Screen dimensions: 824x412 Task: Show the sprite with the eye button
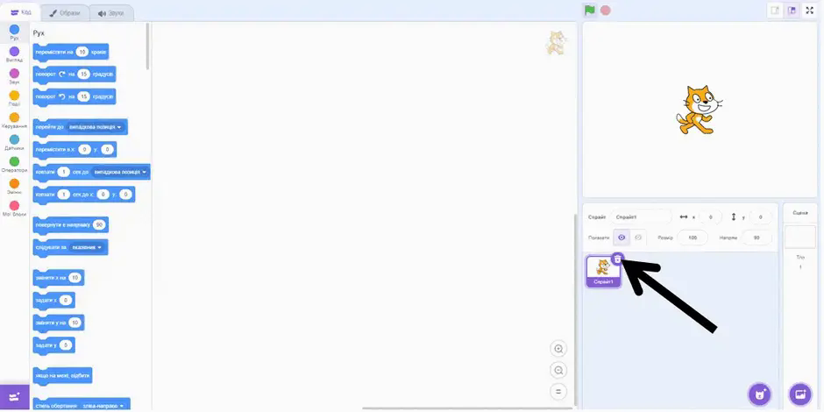(622, 238)
